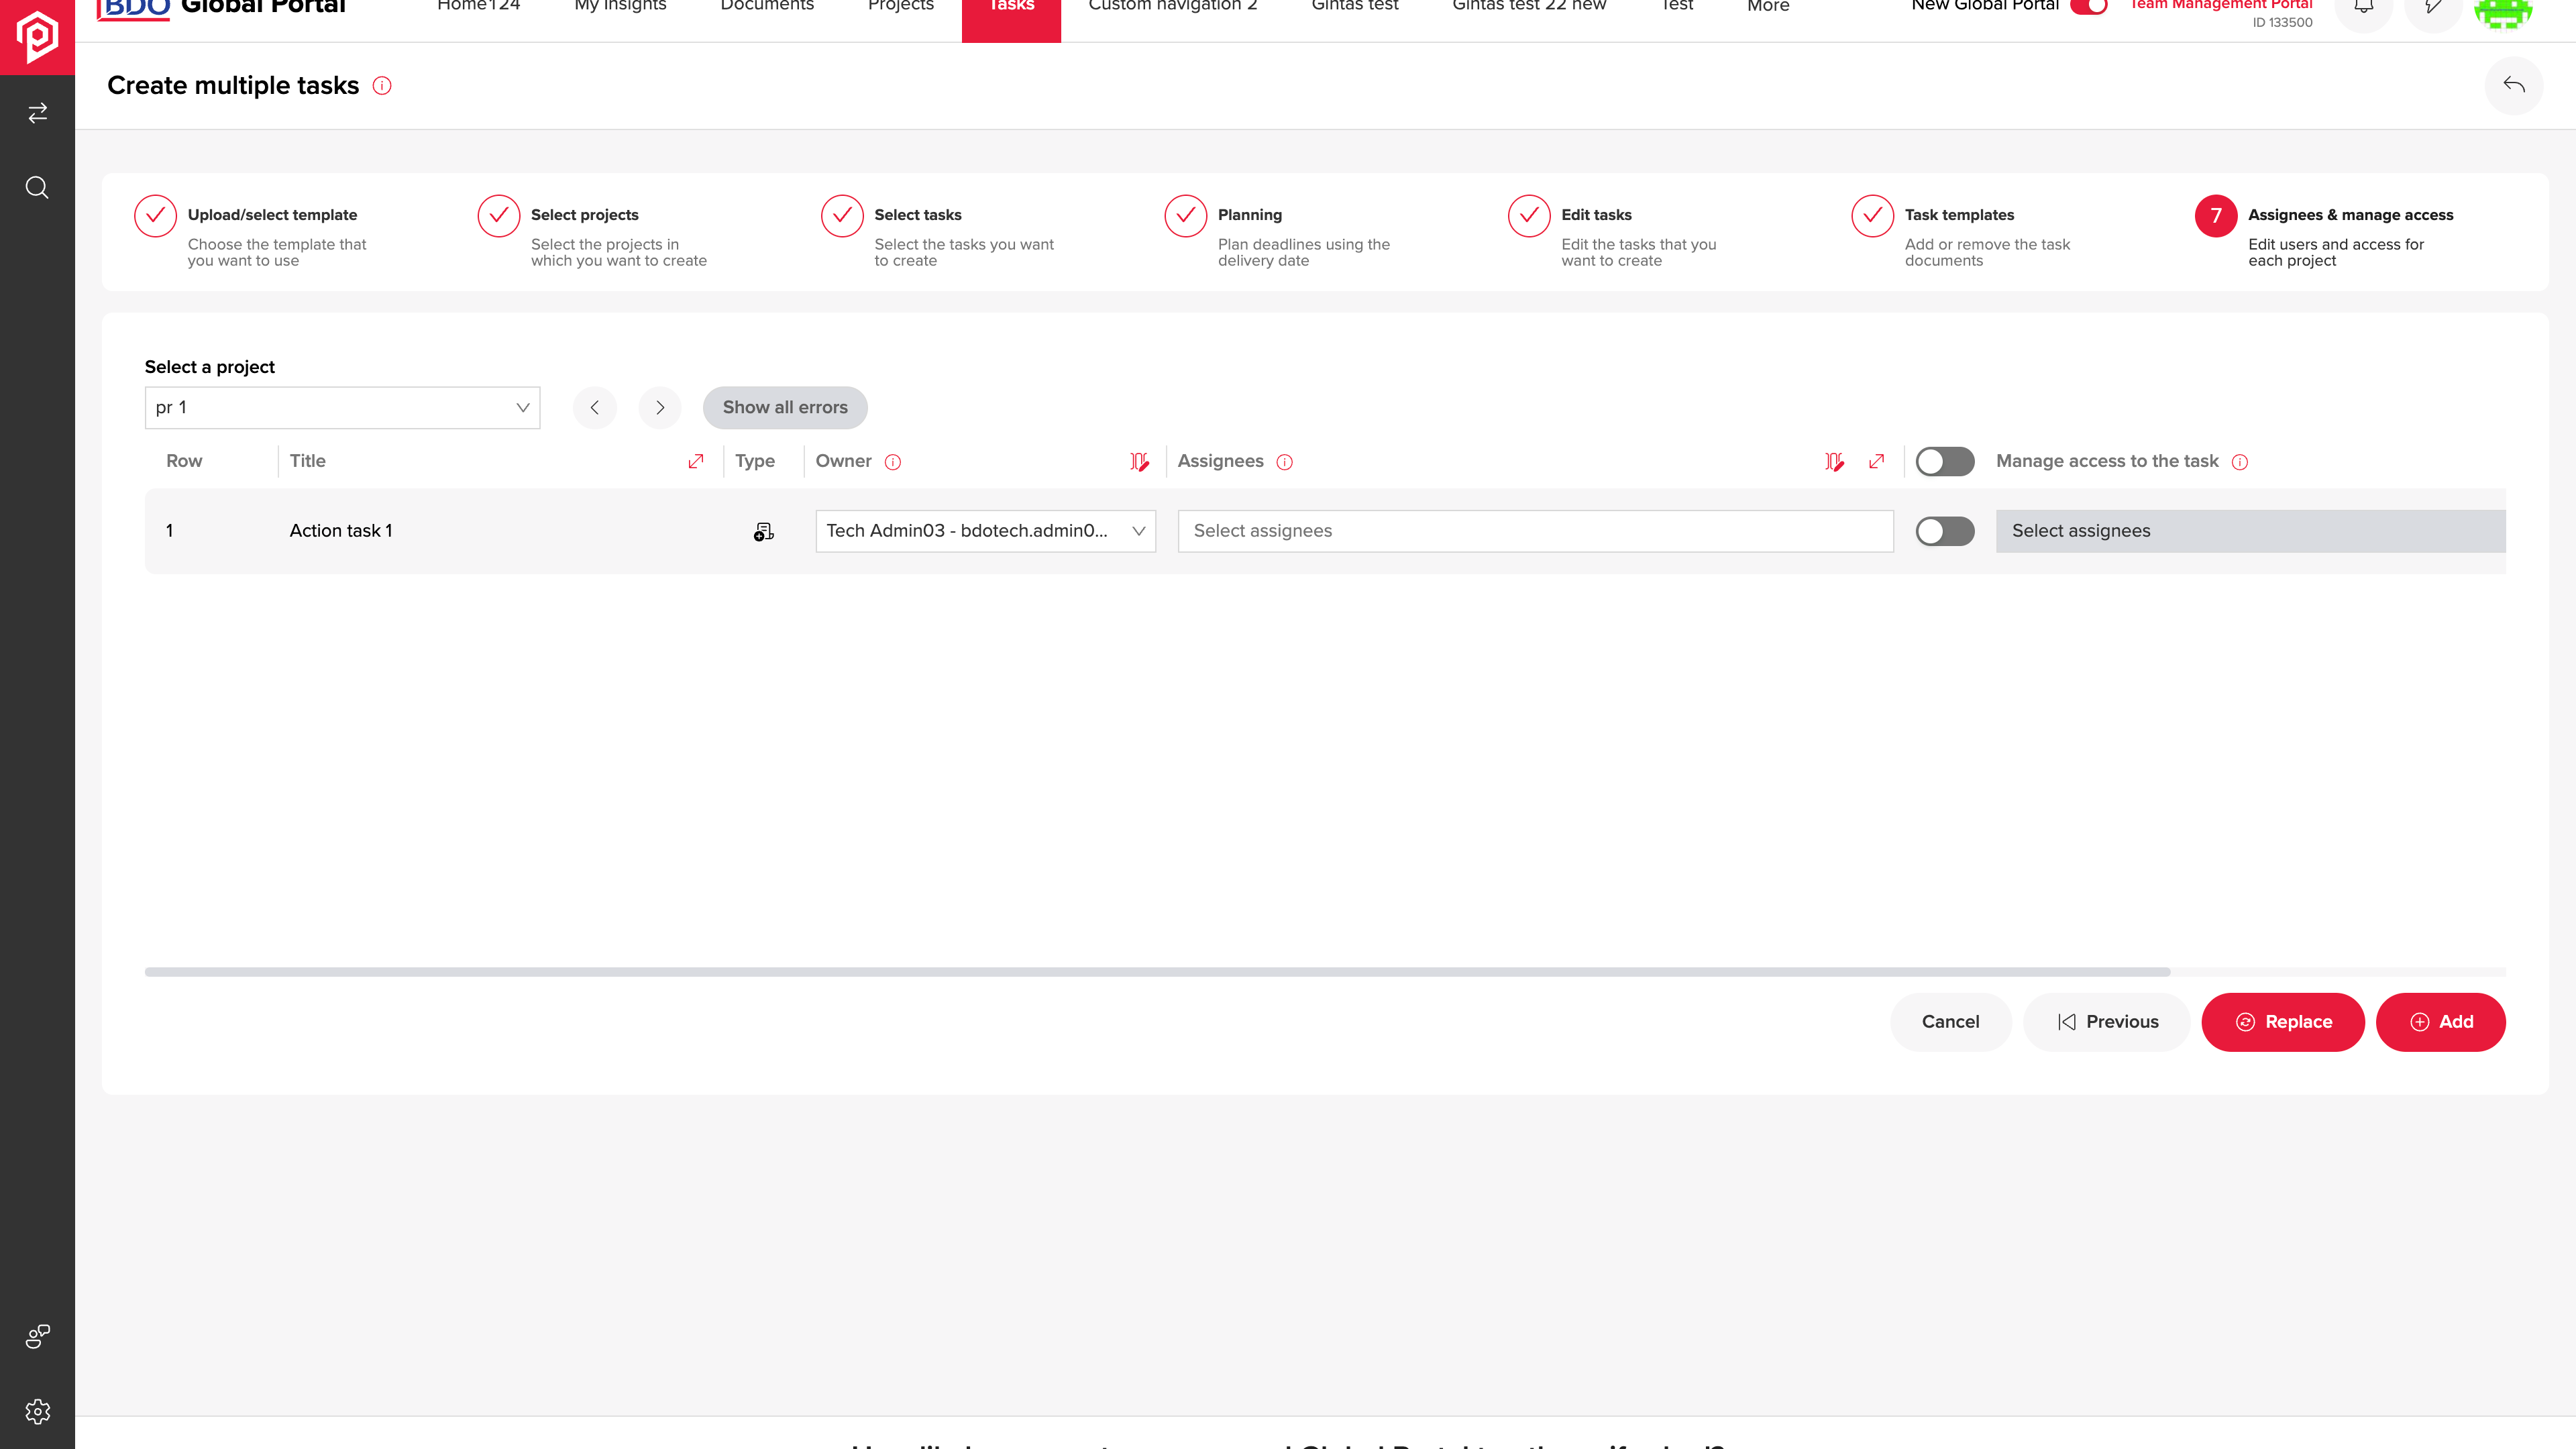2576x1449 pixels.
Task: Click the BDO Global Portal logo
Action: 221,10
